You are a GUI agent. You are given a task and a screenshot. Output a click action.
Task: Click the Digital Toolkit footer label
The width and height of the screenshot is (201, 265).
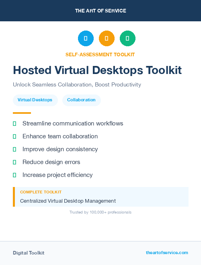(29, 253)
